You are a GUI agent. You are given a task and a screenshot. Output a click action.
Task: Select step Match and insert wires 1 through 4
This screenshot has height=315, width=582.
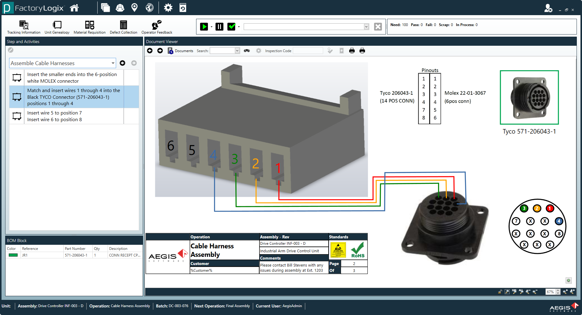tap(74, 97)
